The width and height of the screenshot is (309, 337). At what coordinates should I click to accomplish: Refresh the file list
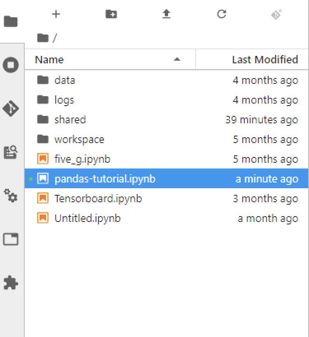(x=222, y=14)
